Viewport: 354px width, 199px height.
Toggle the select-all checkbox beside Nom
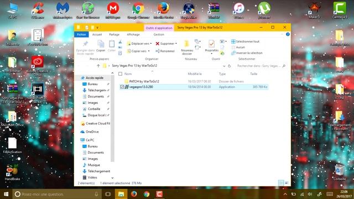tap(121, 74)
